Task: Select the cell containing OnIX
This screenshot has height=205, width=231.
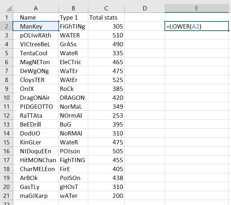Action: click(36, 89)
